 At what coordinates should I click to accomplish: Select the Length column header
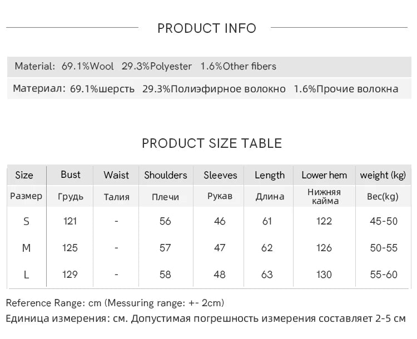point(270,175)
